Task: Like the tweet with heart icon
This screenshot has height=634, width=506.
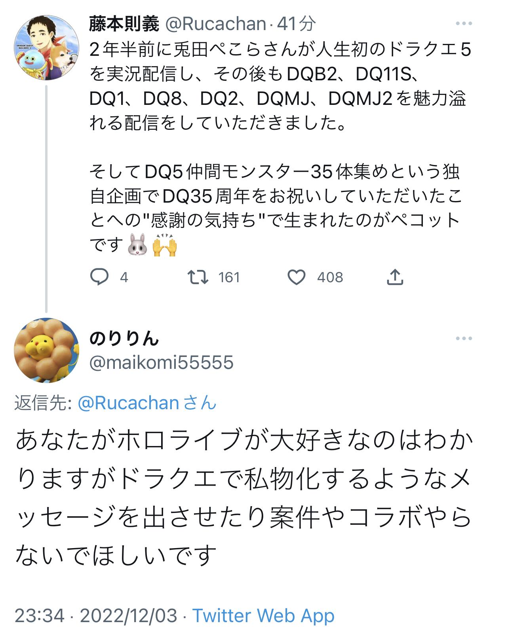Action: (296, 277)
